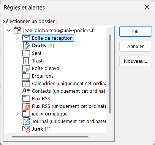Click the account mailbox icon for jean.loic.boiteau
The width and height of the screenshot is (155, 145).
pos(17,30)
